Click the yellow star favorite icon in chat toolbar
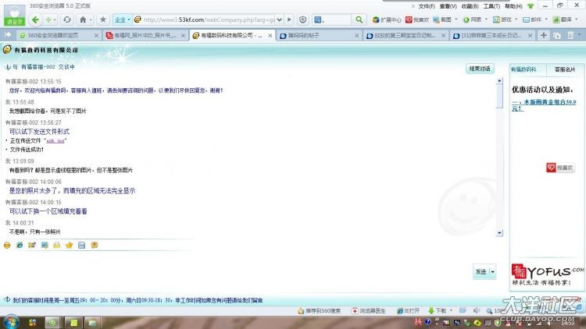 [70, 245]
